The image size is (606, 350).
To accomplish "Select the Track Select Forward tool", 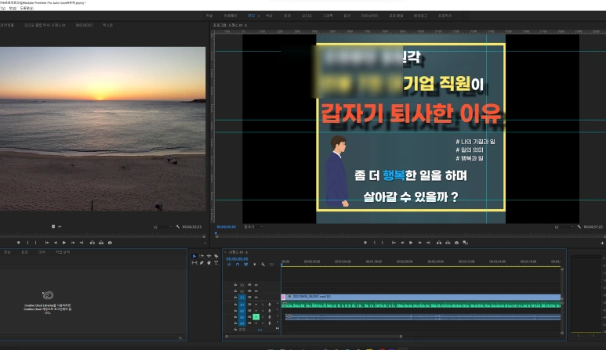I will click(x=201, y=256).
